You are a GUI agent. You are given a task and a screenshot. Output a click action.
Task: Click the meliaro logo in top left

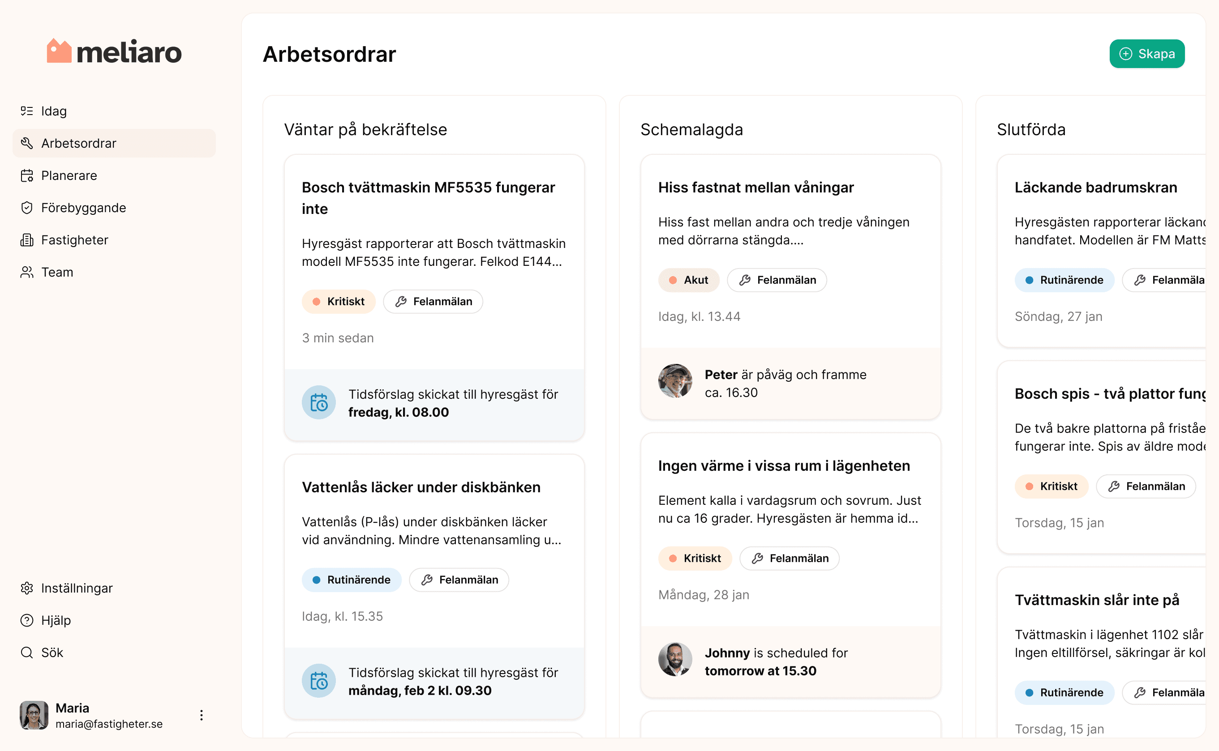tap(114, 51)
